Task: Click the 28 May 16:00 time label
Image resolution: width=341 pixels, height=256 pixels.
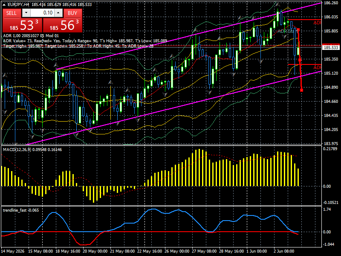Action: [x=231, y=251]
